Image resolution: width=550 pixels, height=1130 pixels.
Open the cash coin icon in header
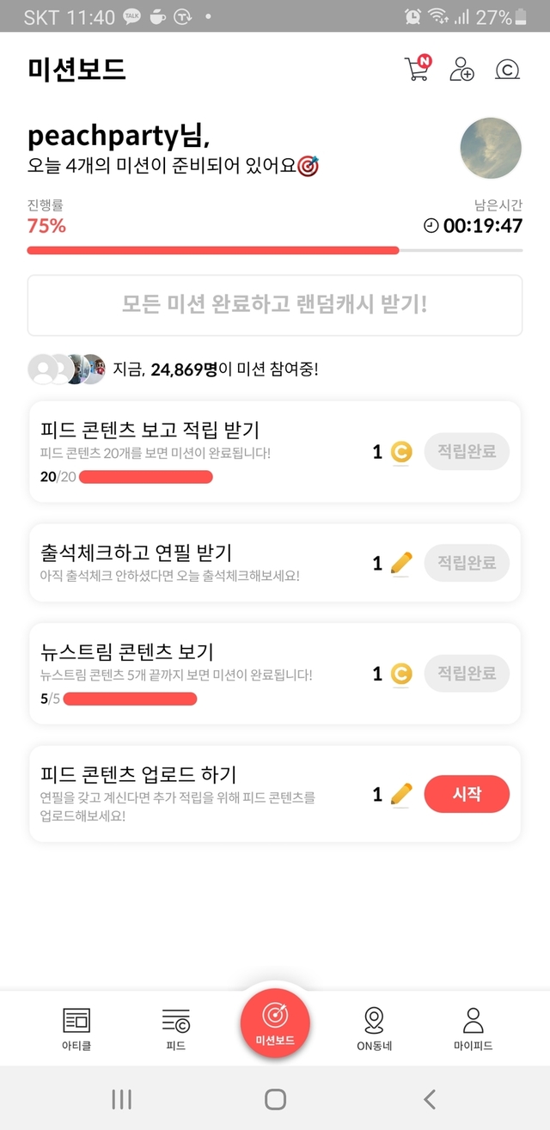coord(508,70)
